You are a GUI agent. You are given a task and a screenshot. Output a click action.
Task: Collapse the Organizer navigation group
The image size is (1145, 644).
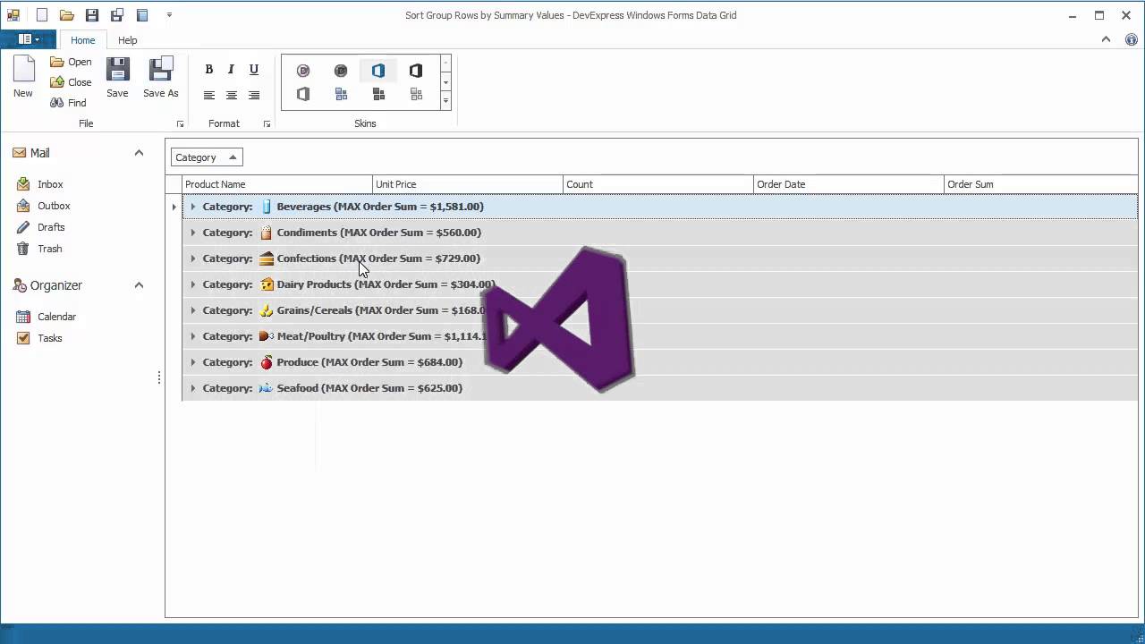click(139, 285)
